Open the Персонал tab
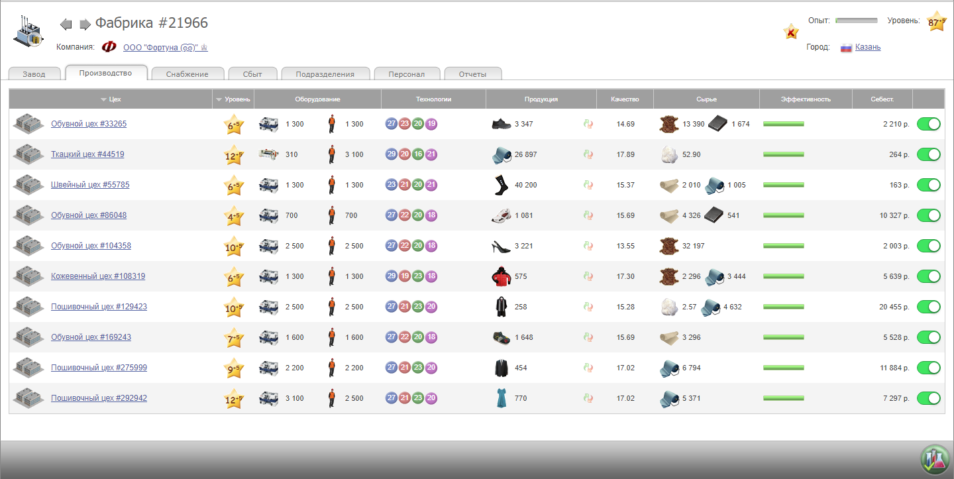Viewport: 954px width, 479px height. pos(406,74)
